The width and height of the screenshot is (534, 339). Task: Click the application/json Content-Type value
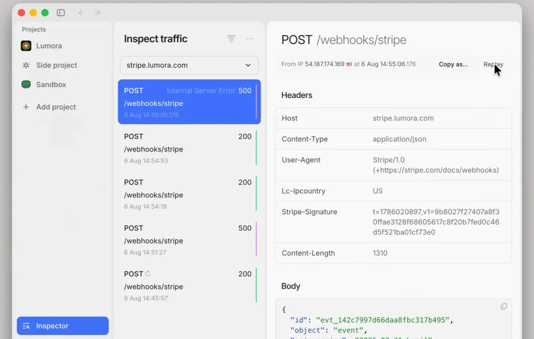pos(399,139)
